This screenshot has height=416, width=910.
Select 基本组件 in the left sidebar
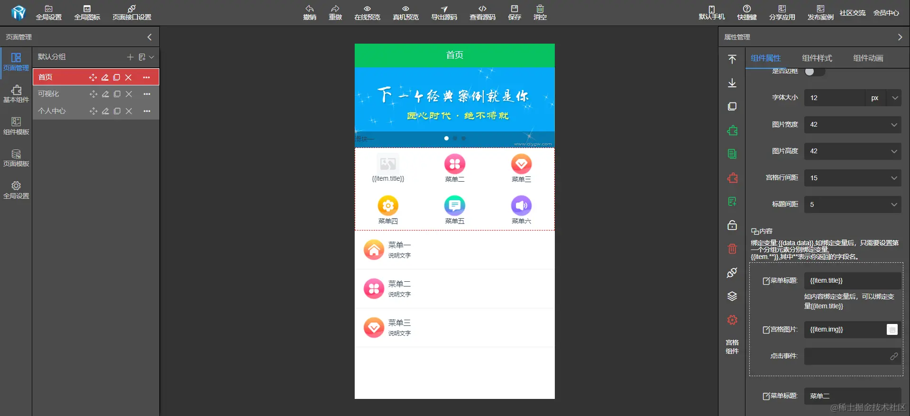pyautogui.click(x=16, y=94)
